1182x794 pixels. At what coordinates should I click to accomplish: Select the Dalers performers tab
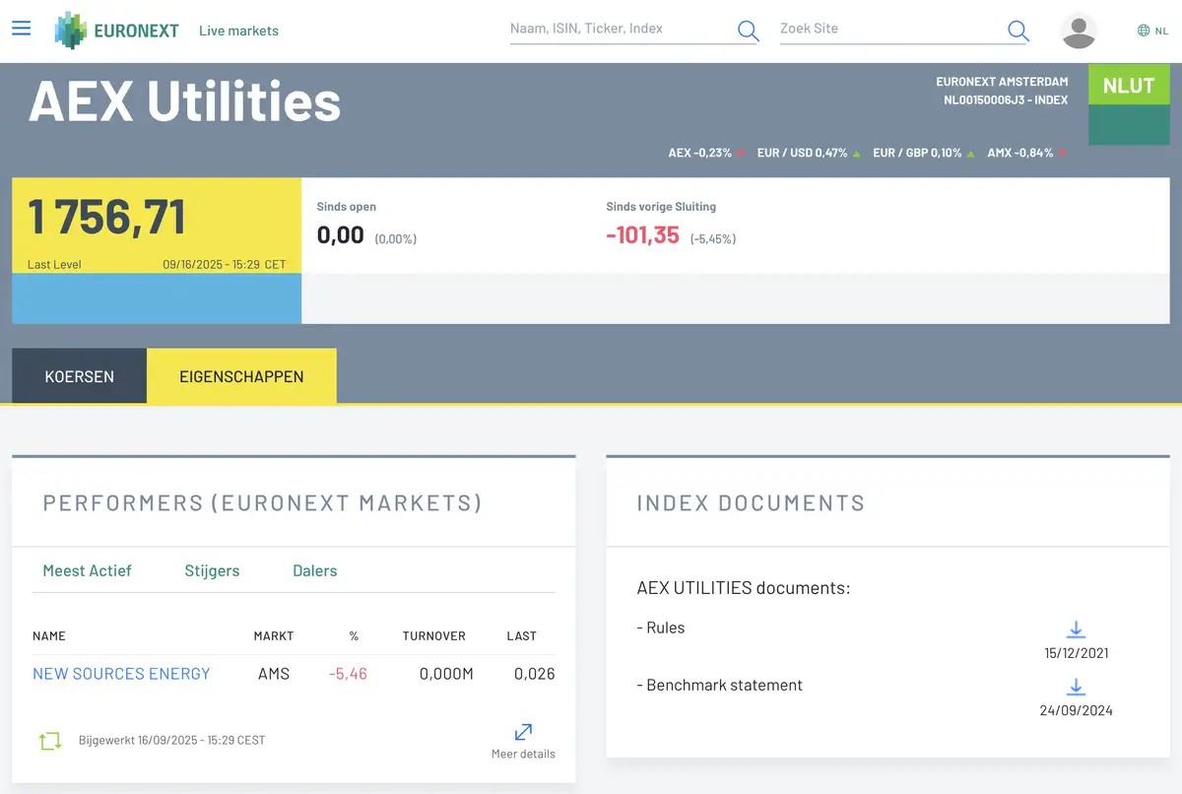[x=315, y=570]
